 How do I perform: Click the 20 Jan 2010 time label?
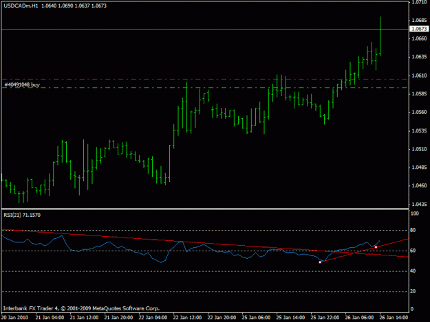click(x=14, y=317)
